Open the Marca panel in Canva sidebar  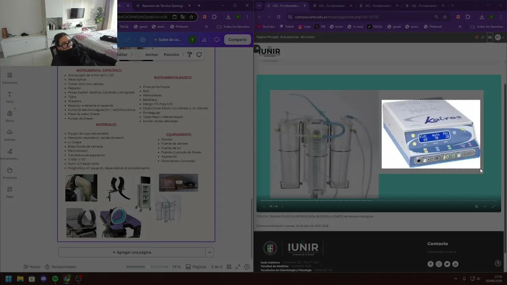point(10,116)
